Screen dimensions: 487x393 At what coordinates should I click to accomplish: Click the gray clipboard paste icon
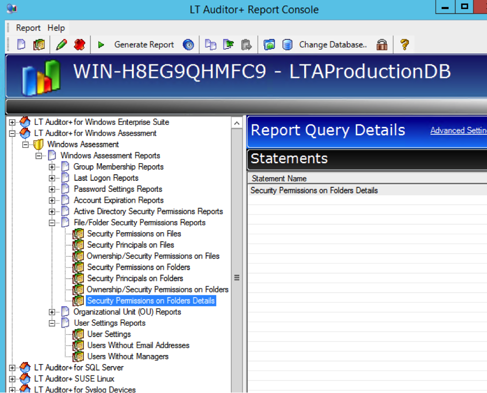(x=247, y=45)
